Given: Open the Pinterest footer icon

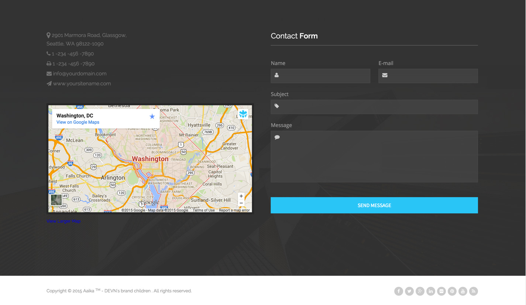Looking at the screenshot, I should pos(452,291).
